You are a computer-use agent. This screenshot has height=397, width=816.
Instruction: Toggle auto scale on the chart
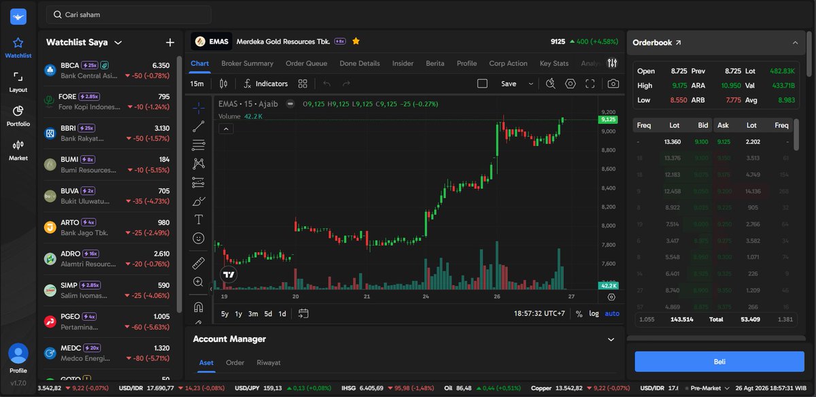click(612, 313)
